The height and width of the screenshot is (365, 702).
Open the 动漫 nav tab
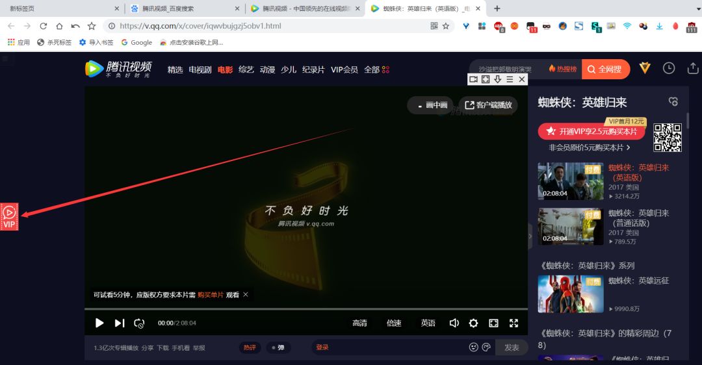267,69
